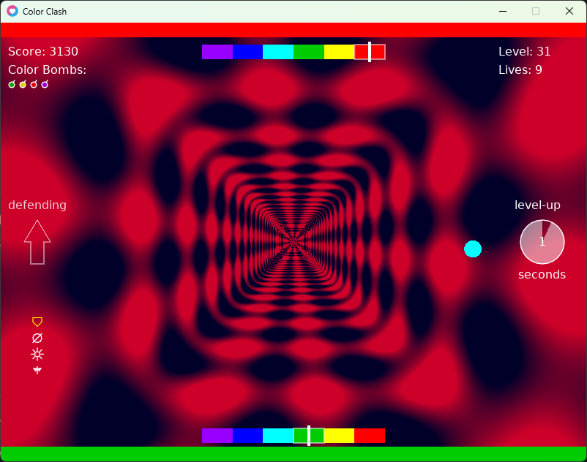Image resolution: width=587 pixels, height=462 pixels.
Task: Pick purple in the top color bar
Action: click(x=217, y=52)
